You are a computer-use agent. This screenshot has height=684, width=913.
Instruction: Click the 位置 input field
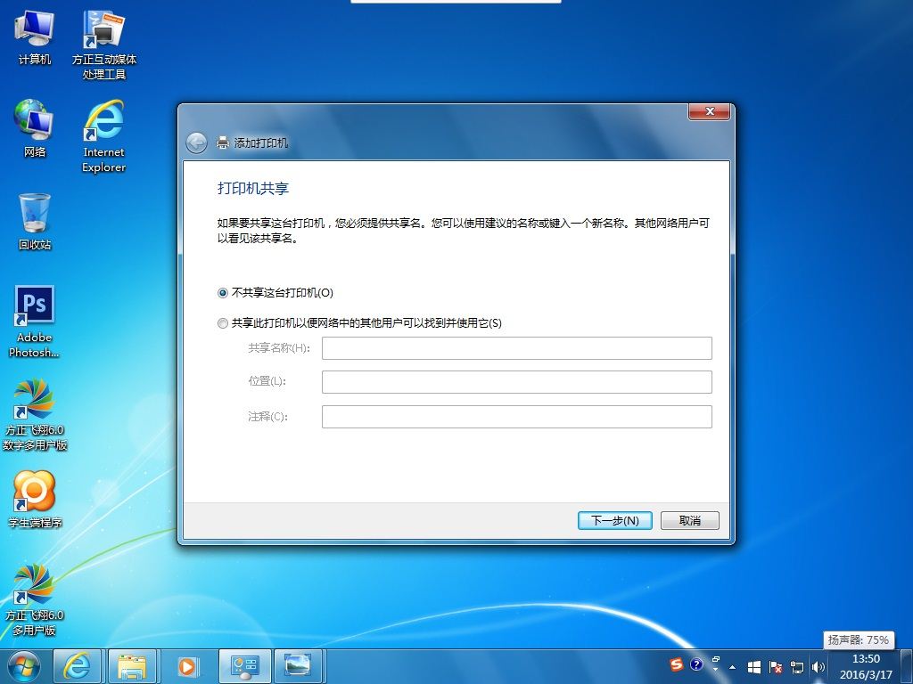pyautogui.click(x=517, y=382)
